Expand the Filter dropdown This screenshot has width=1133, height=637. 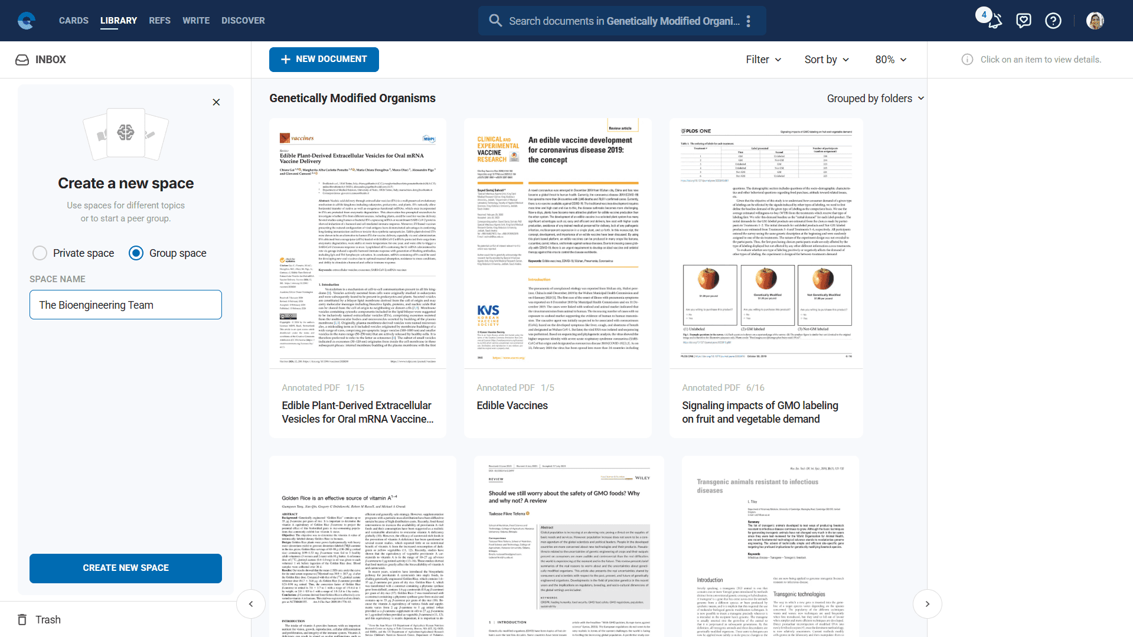point(763,60)
